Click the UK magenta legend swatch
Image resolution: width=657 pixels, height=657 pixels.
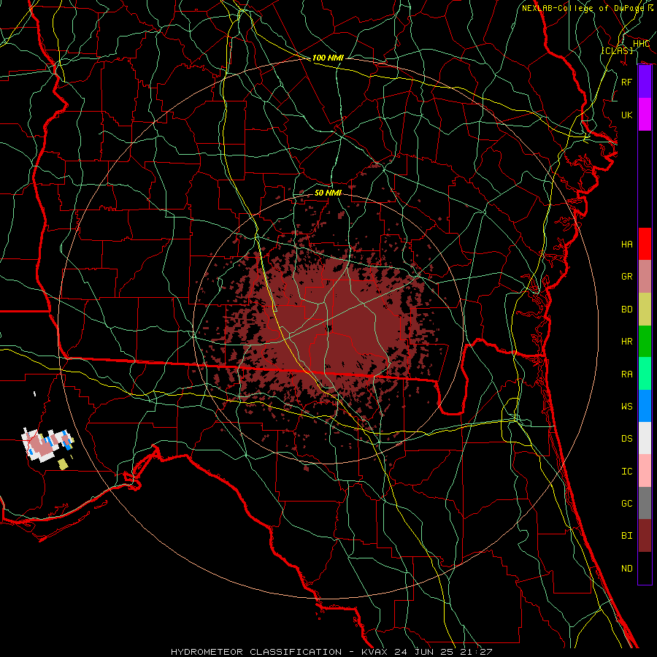point(645,115)
